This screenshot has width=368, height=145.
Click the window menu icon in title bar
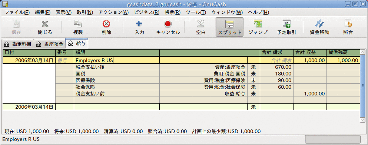5,4
